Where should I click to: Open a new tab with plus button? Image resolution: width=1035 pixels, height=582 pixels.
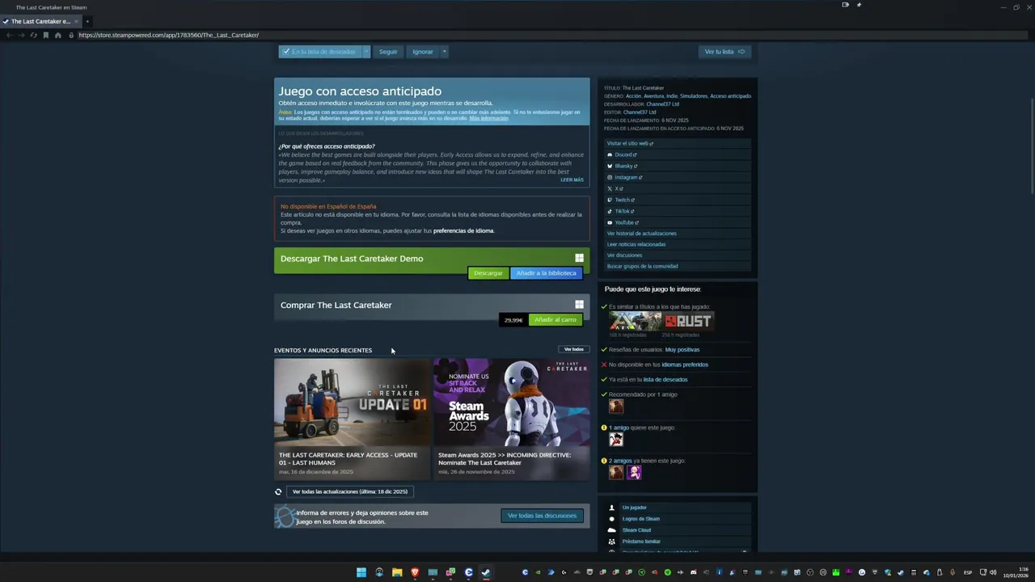(x=87, y=21)
